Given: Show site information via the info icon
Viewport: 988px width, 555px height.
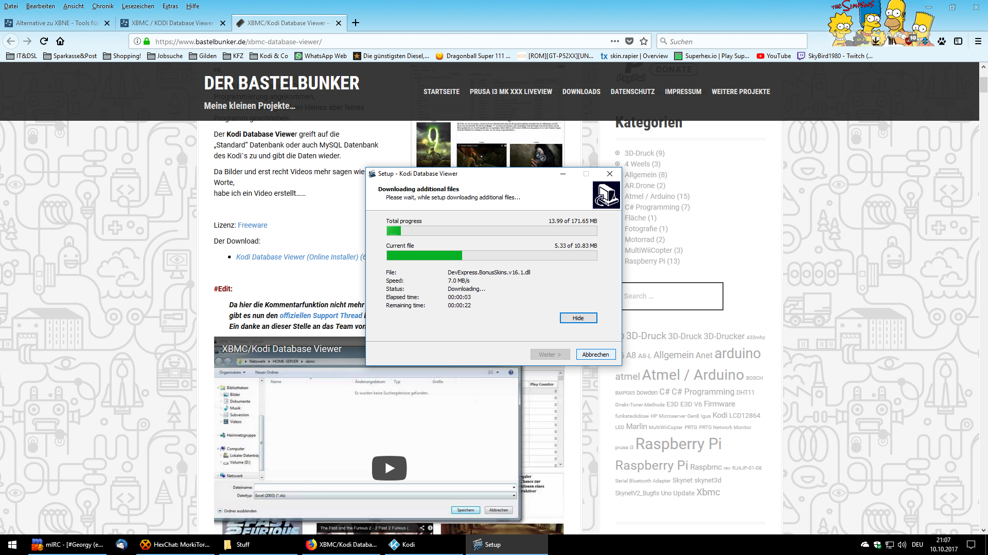Looking at the screenshot, I should point(137,41).
